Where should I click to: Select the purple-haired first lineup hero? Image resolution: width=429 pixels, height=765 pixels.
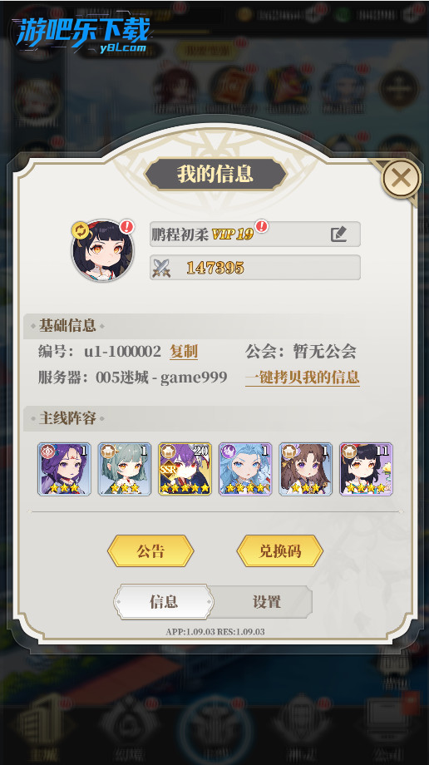coord(64,469)
